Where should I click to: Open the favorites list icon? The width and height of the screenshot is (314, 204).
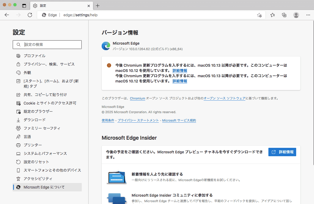pos(273,15)
